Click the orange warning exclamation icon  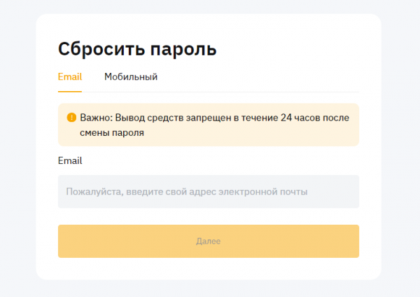click(x=71, y=118)
